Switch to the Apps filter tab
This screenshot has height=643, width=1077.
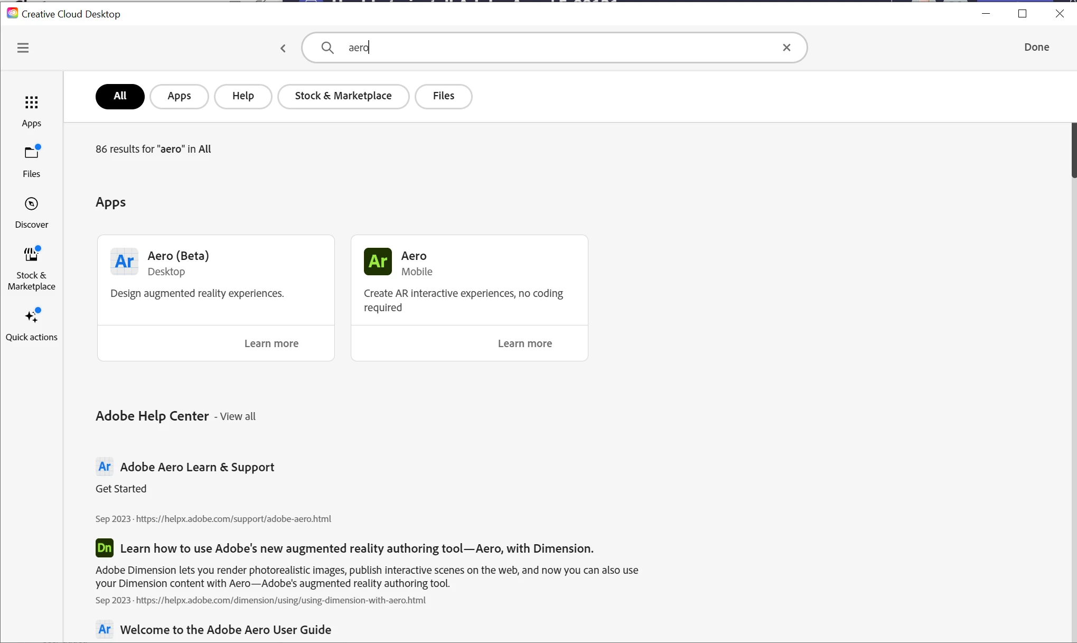pyautogui.click(x=179, y=96)
